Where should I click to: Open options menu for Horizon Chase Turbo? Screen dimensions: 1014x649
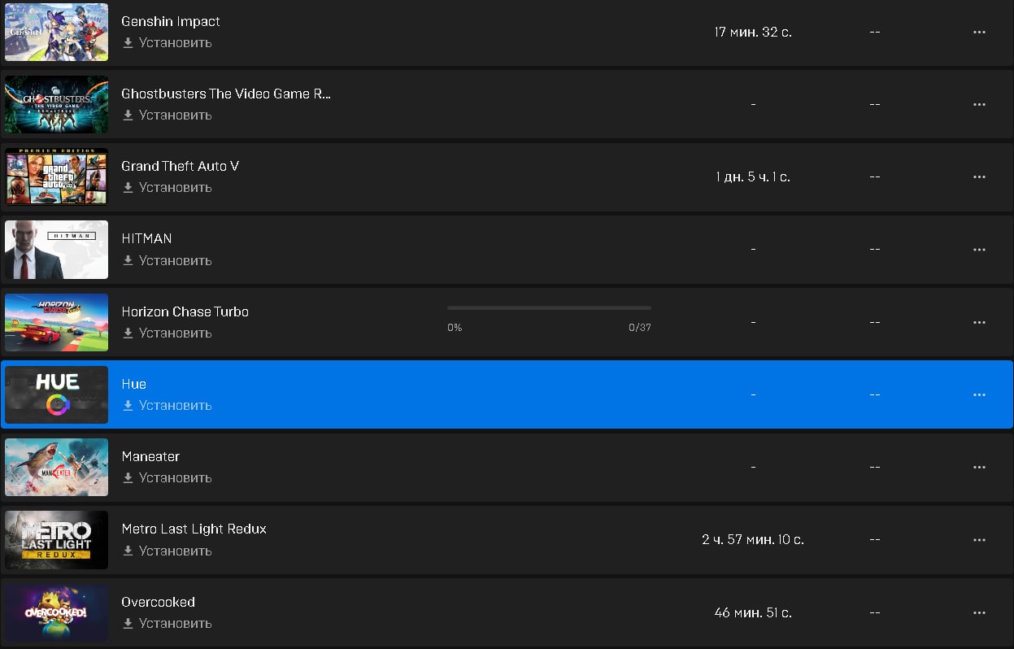point(979,322)
